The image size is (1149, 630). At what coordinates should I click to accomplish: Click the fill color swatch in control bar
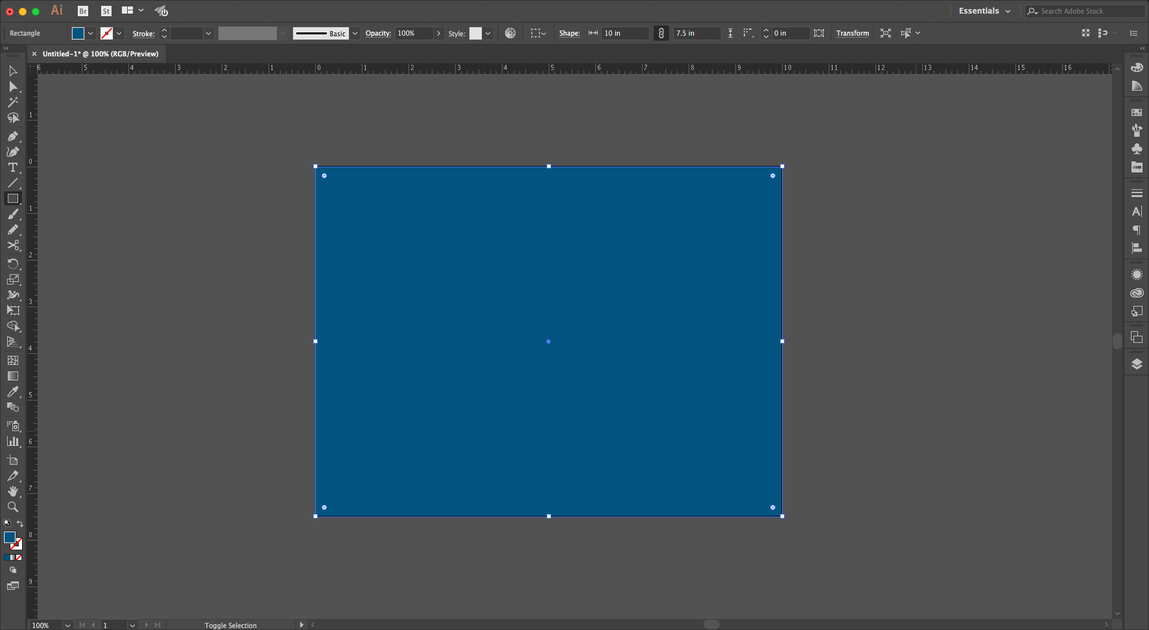coord(78,33)
